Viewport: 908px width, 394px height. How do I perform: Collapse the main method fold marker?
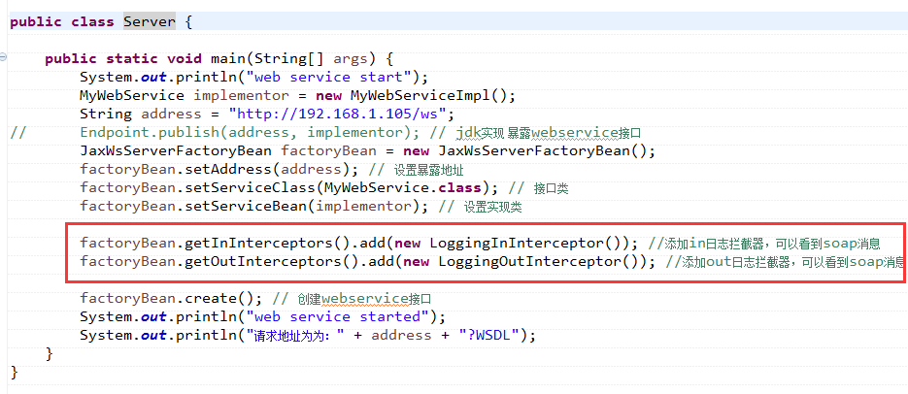click(x=4, y=57)
